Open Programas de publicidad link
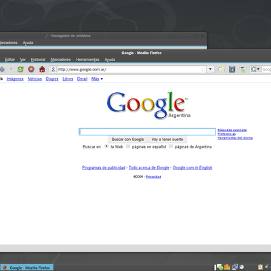The width and height of the screenshot is (271, 271). tap(104, 167)
